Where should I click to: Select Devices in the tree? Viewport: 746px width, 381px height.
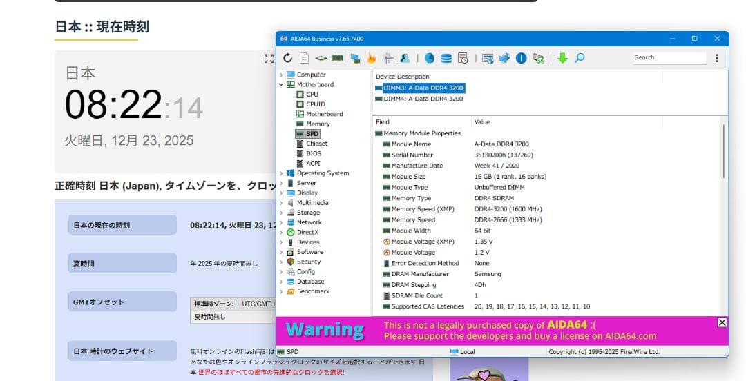point(308,242)
